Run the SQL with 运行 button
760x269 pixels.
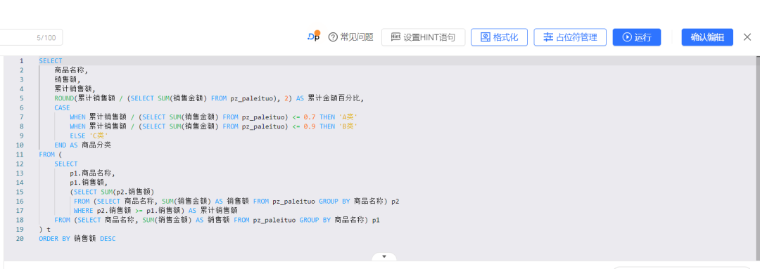(x=636, y=37)
